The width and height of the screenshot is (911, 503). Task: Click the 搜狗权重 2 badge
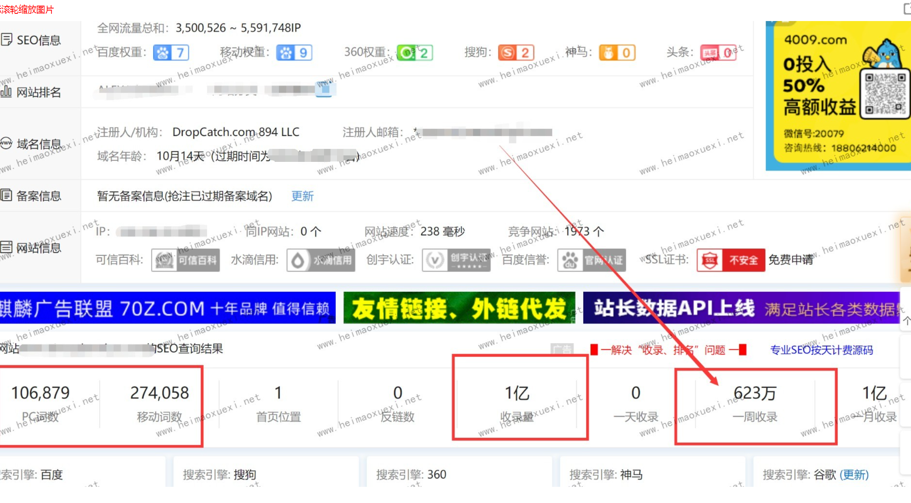point(516,52)
